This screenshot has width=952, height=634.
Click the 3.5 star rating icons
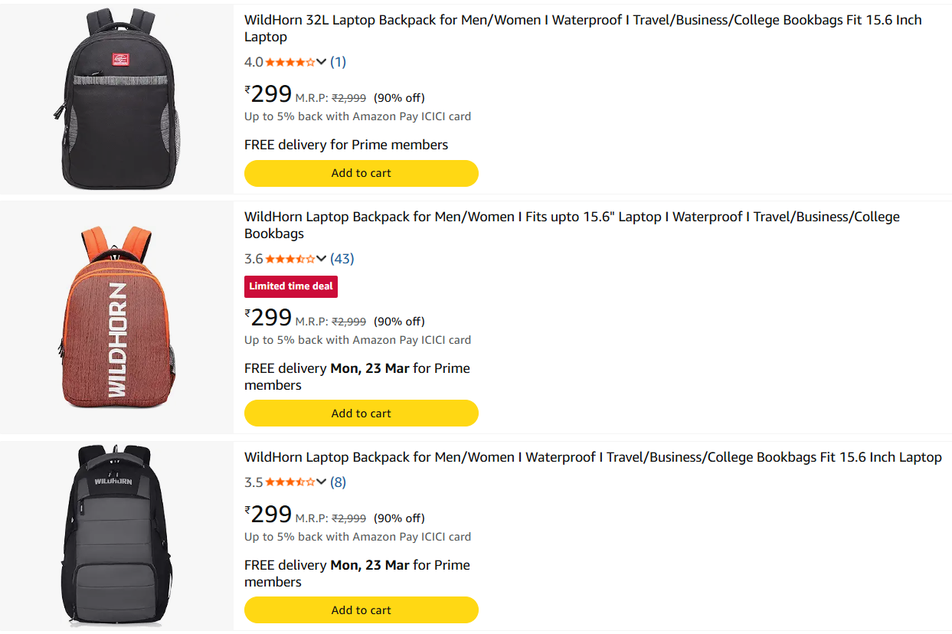click(x=290, y=482)
